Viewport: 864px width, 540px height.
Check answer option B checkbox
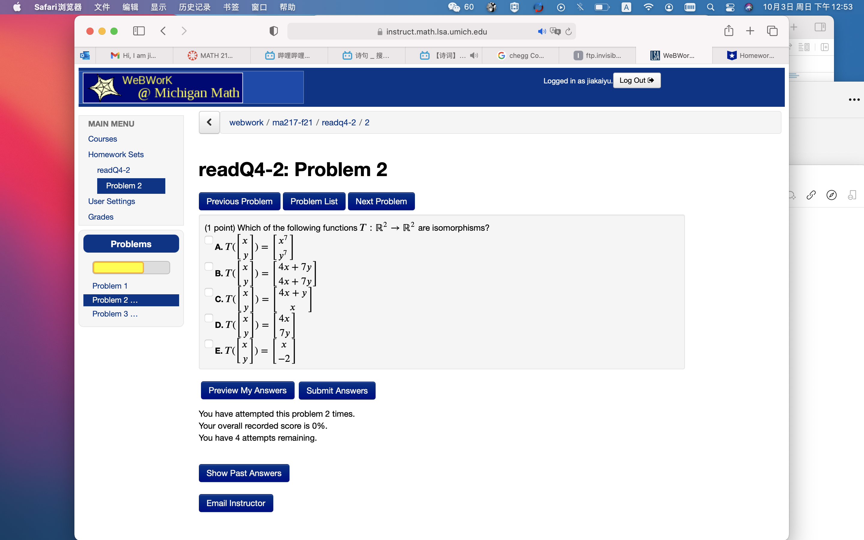208,266
